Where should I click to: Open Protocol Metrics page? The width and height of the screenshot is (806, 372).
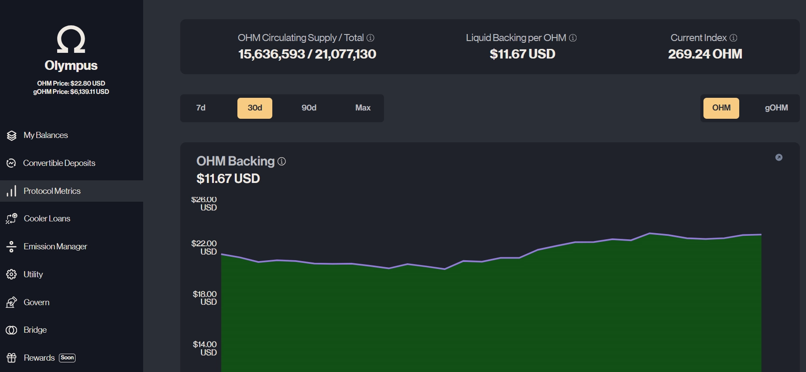[52, 191]
